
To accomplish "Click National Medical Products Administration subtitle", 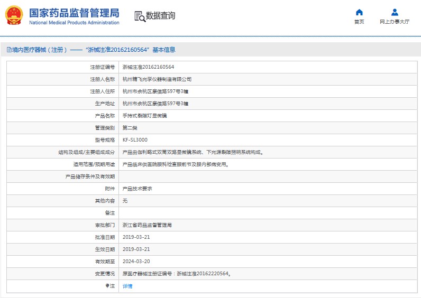I will click(74, 23).
